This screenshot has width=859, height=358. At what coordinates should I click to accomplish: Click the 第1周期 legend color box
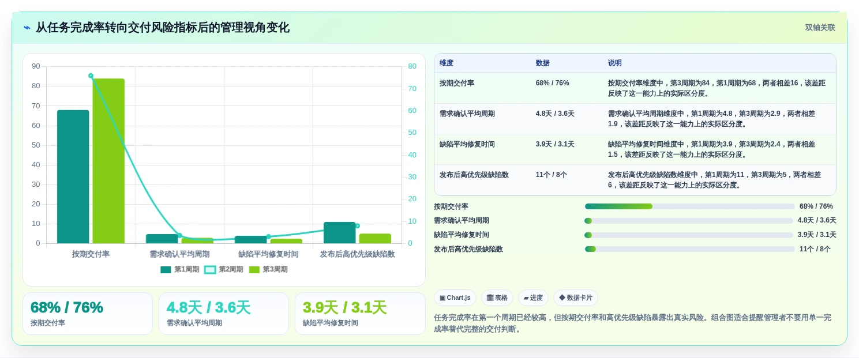tap(166, 269)
